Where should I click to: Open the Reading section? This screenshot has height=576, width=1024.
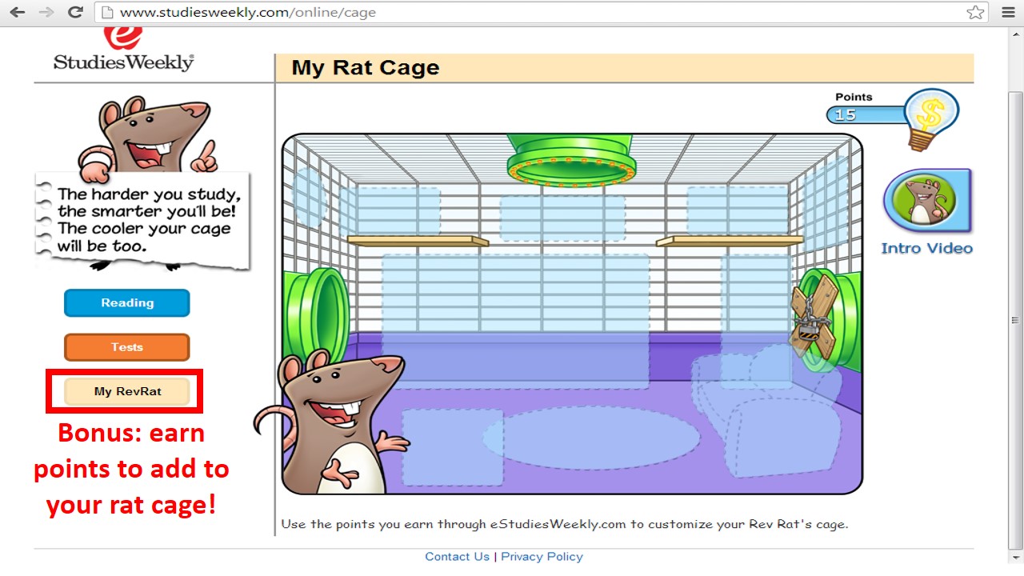(x=127, y=303)
